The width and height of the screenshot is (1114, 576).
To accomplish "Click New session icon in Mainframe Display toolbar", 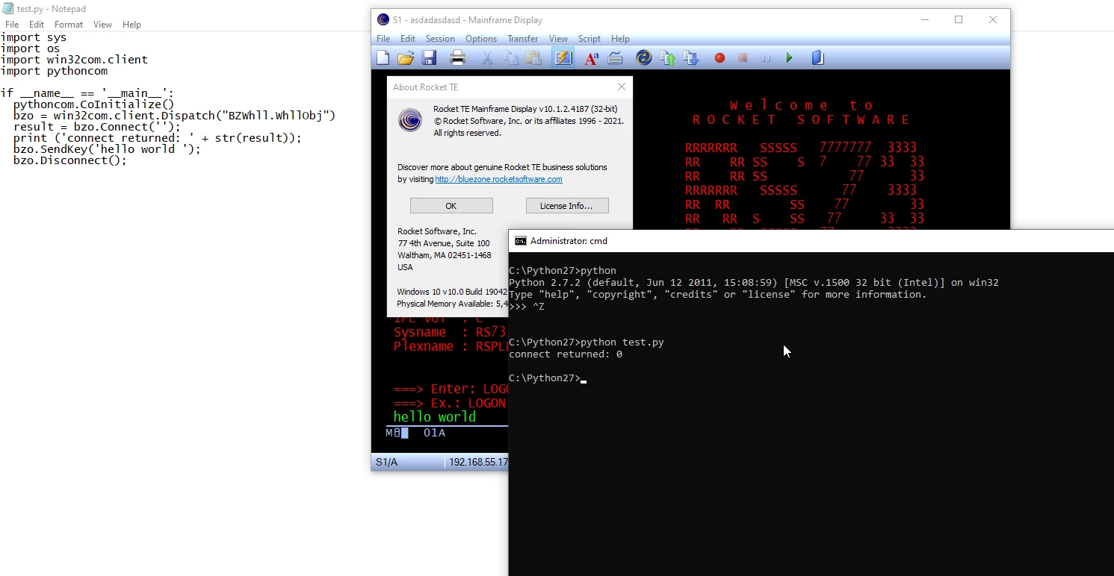I will [x=383, y=57].
